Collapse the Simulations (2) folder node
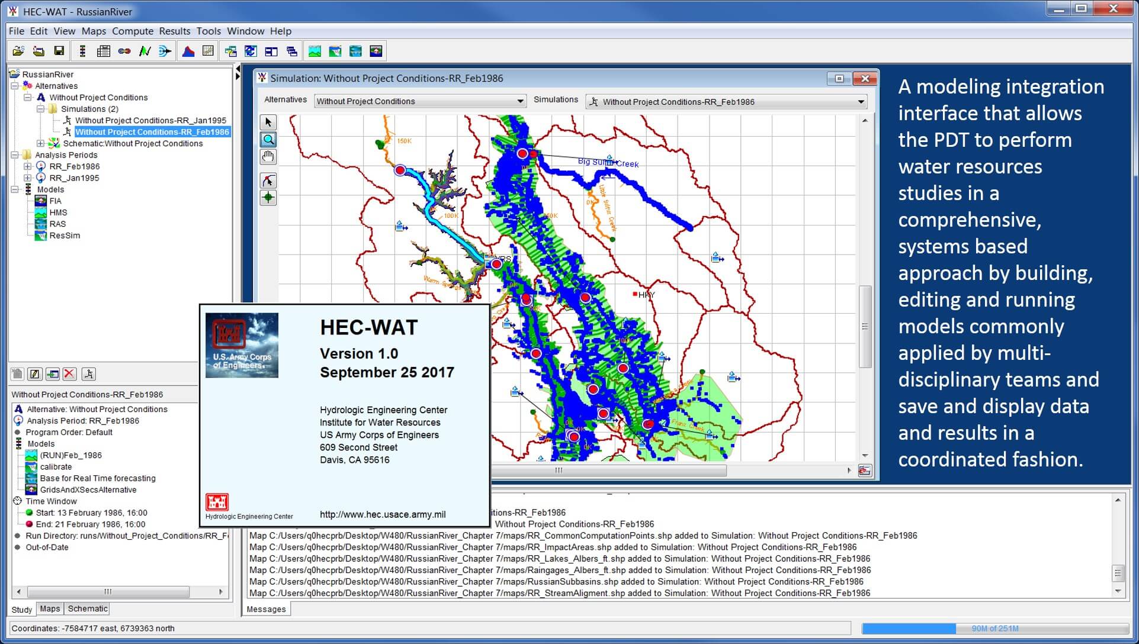1139x644 pixels. [40, 109]
